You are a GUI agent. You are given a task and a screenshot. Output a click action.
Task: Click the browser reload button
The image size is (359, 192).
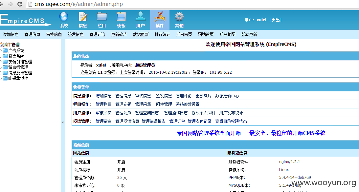coord(20,4)
